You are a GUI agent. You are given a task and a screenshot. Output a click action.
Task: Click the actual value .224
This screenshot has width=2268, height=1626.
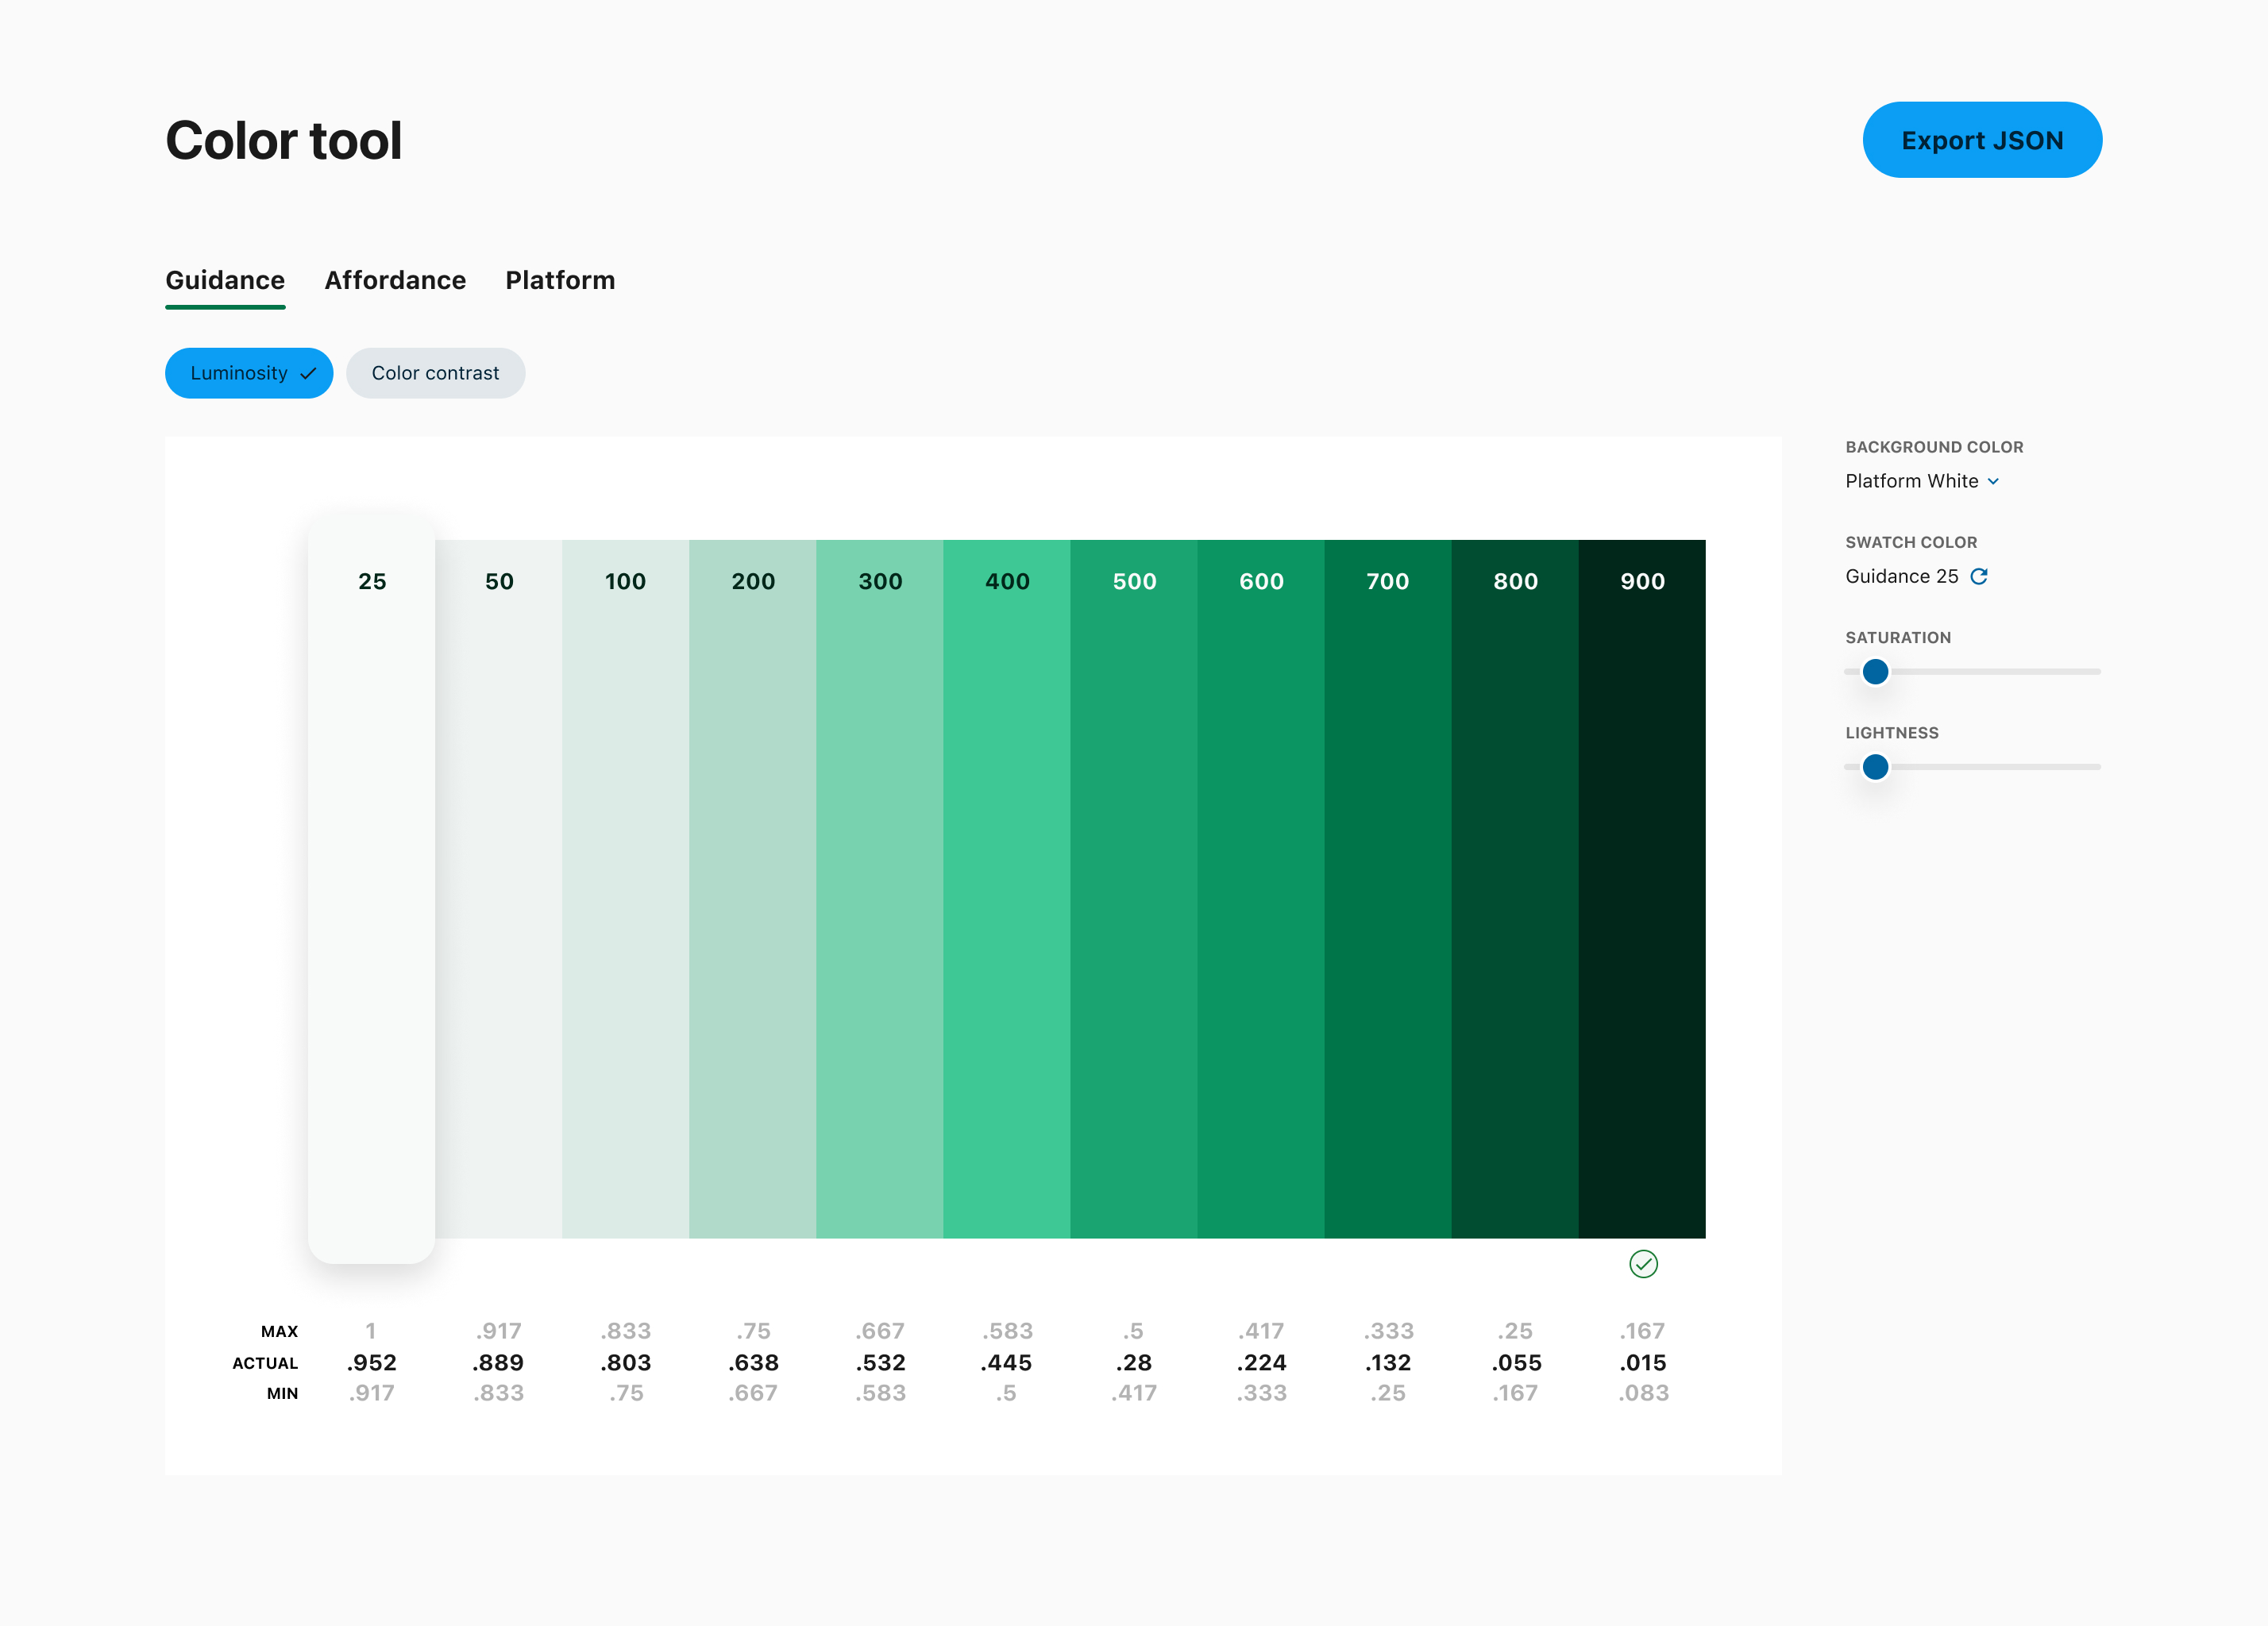(1261, 1362)
